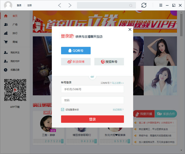Click the user avatar icon
This screenshot has width=185, height=154.
tap(8, 5)
